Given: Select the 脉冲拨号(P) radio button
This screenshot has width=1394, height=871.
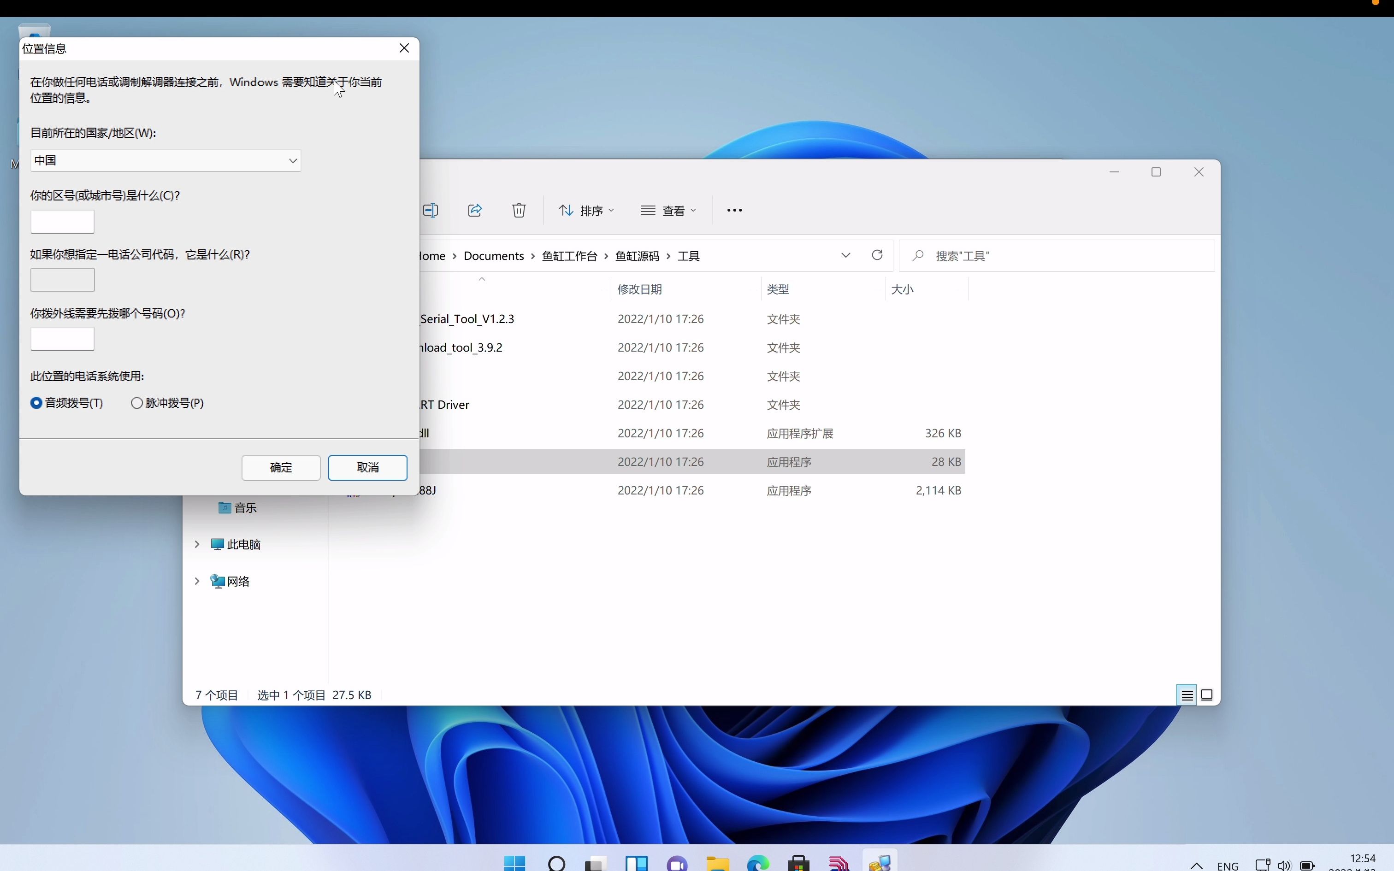Looking at the screenshot, I should tap(136, 403).
